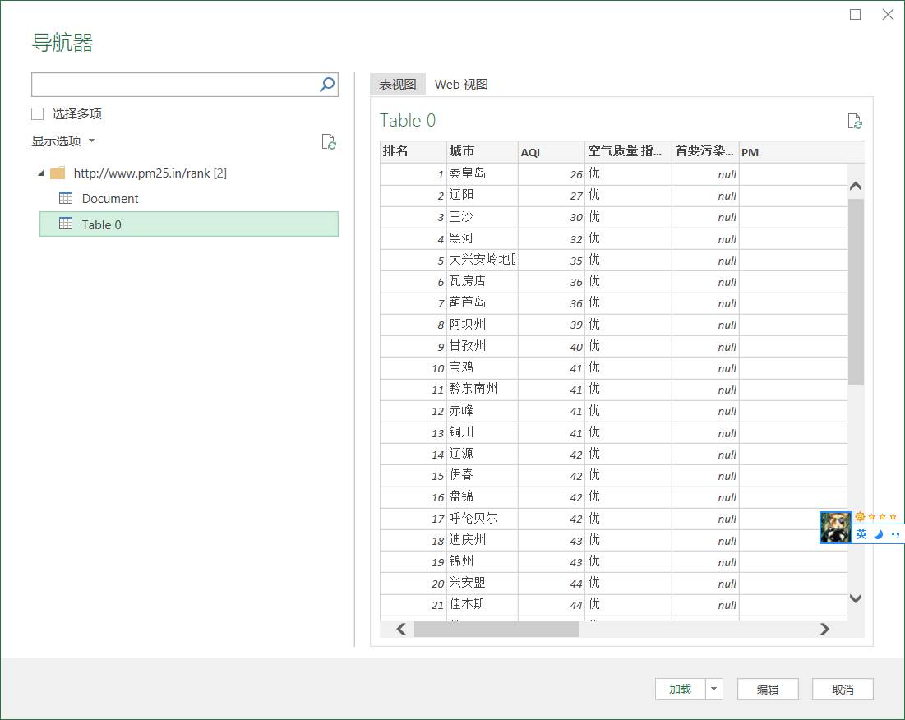Screen dimensions: 905x720
Task: Click the 辽源 city cell
Action: point(482,454)
